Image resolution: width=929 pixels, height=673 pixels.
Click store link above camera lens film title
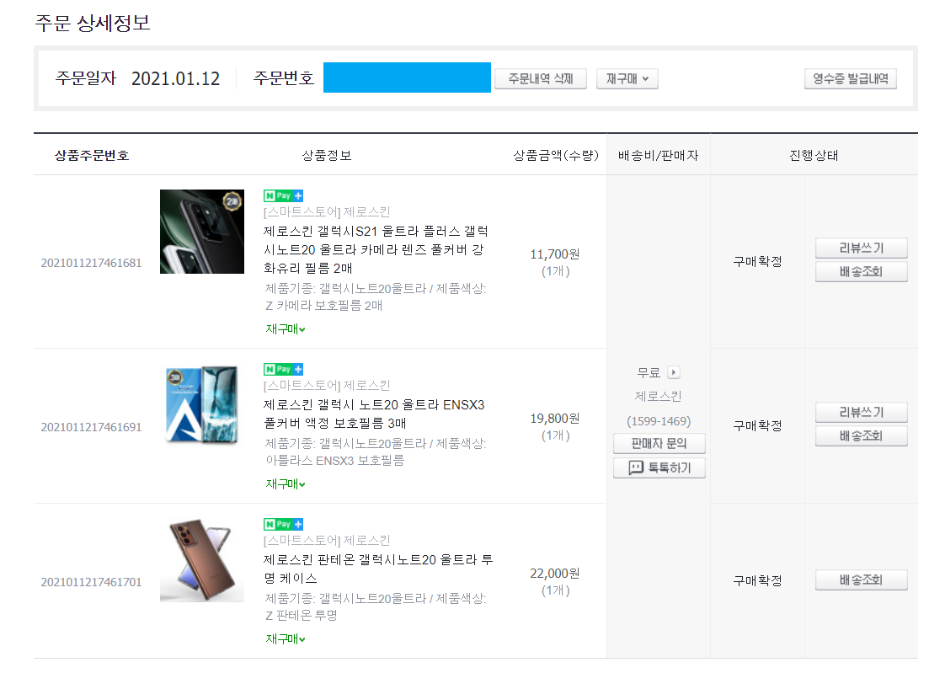coord(327,212)
